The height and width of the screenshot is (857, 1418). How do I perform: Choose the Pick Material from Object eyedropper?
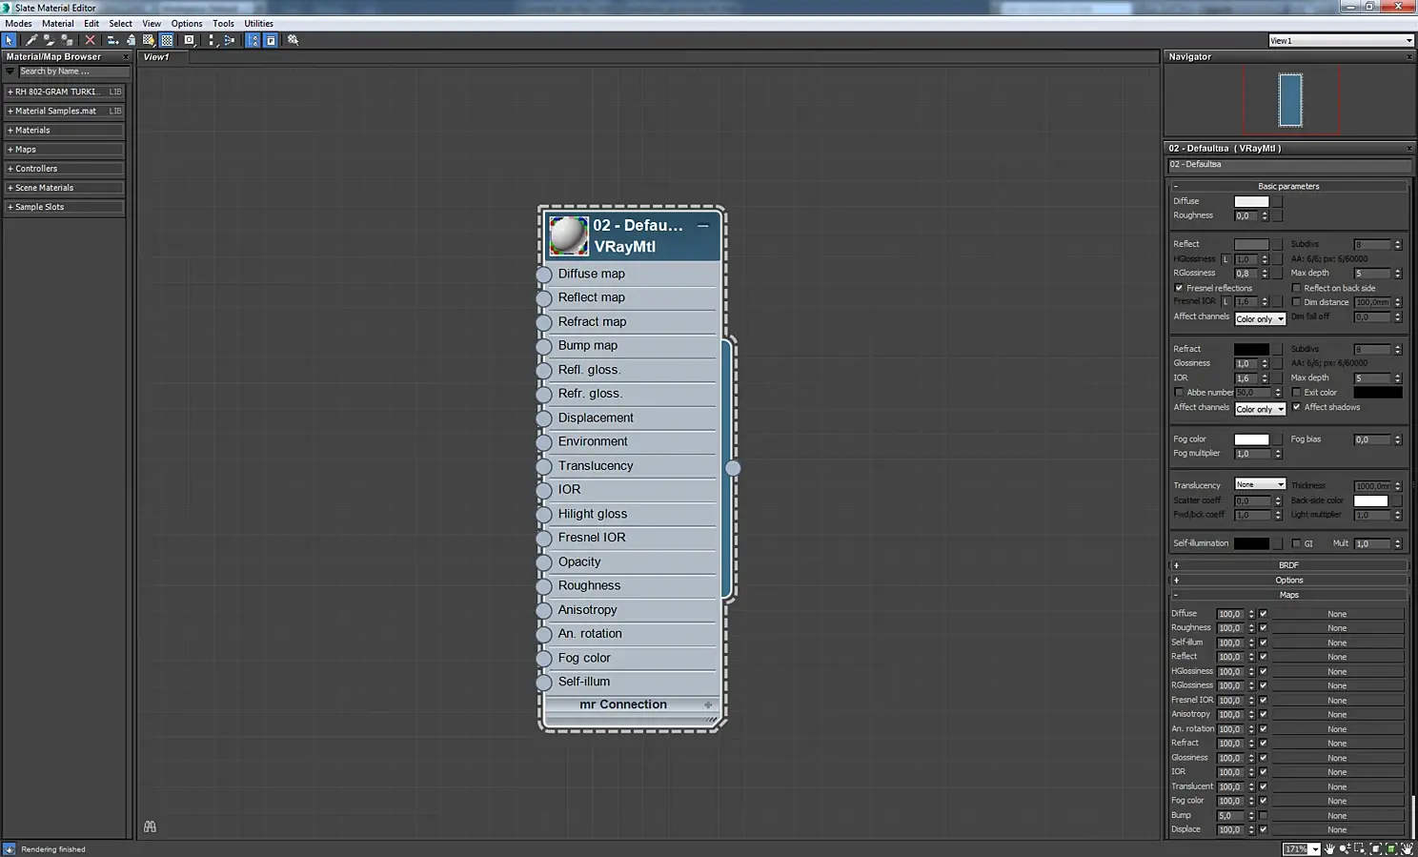click(31, 40)
